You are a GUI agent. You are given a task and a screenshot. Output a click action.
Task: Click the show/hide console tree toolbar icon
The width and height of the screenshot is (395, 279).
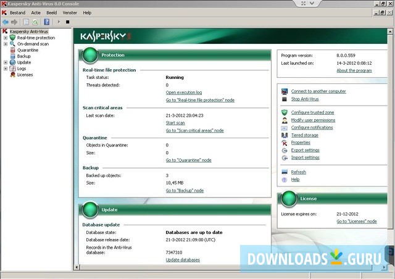click(x=26, y=22)
